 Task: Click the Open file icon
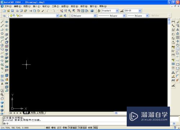point(8,11)
